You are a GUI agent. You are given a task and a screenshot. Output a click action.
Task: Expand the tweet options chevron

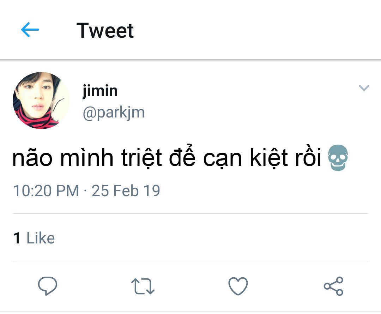pyautogui.click(x=364, y=88)
